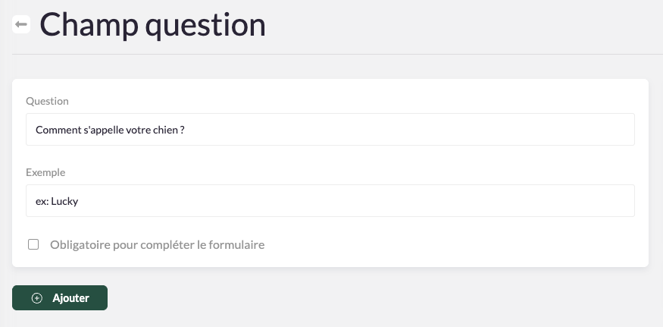663x327 pixels.
Task: Click the 'Question' field label
Action: (x=47, y=101)
